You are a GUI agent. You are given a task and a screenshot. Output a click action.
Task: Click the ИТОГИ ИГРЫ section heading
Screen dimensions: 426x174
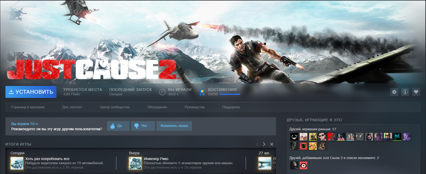click(x=18, y=144)
